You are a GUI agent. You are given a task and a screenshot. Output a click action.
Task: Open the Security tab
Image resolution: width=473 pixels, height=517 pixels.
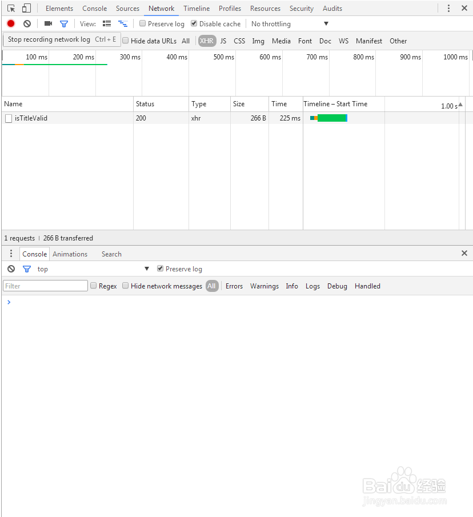pyautogui.click(x=301, y=8)
